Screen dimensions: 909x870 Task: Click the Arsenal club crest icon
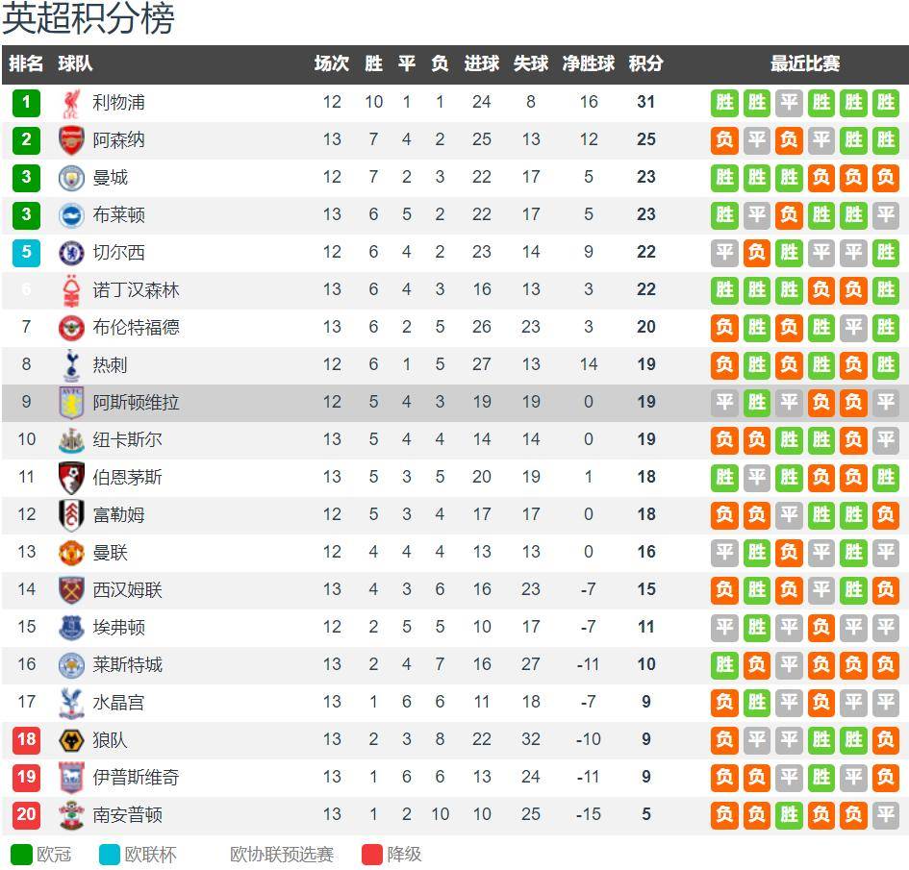(x=71, y=140)
